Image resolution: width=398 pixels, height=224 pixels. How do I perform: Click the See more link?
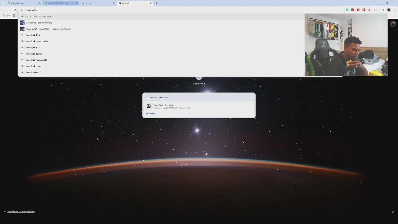pos(150,114)
